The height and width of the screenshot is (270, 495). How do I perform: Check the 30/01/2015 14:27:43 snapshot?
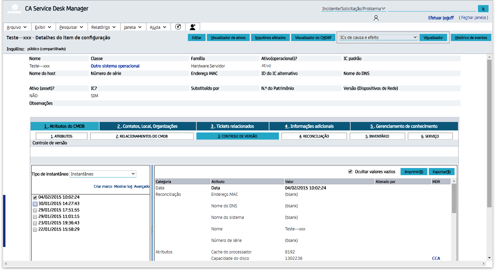(35, 204)
